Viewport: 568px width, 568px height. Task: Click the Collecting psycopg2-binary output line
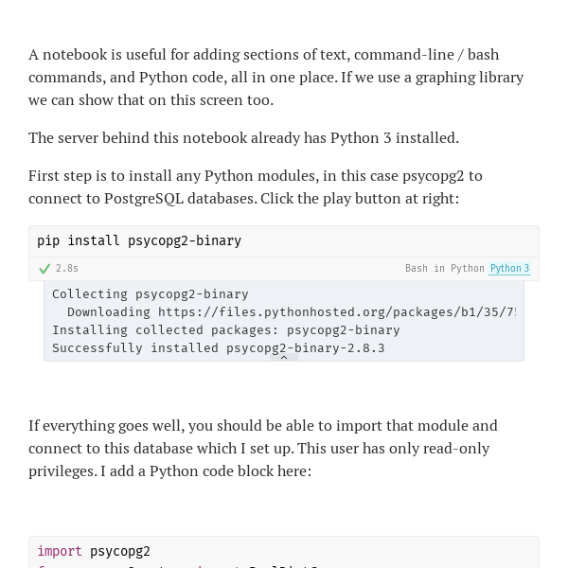click(151, 294)
